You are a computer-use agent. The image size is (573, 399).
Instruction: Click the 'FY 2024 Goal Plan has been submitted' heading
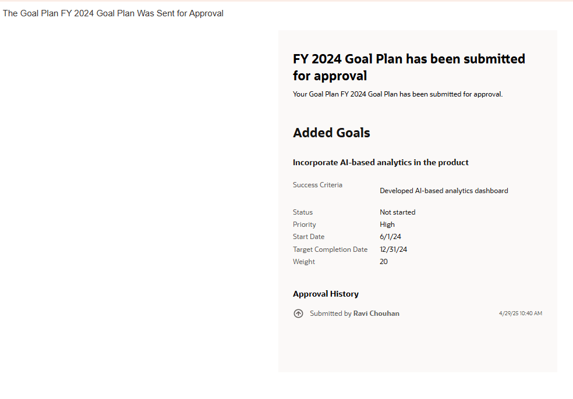pyautogui.click(x=409, y=67)
